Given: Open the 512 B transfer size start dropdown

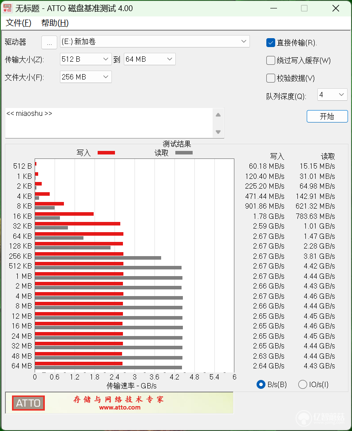Looking at the screenshot, I should [86, 59].
